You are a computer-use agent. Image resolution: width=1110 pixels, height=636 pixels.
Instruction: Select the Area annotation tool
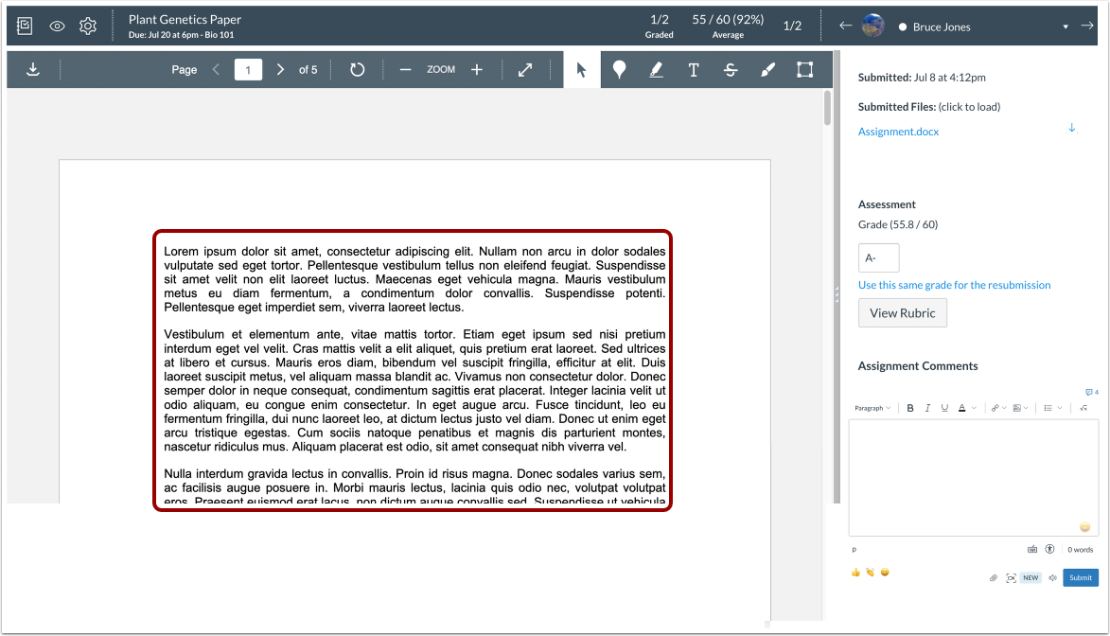804,68
